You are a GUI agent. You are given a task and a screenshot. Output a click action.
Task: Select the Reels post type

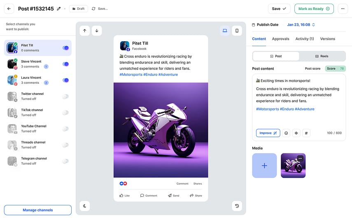[322, 56]
